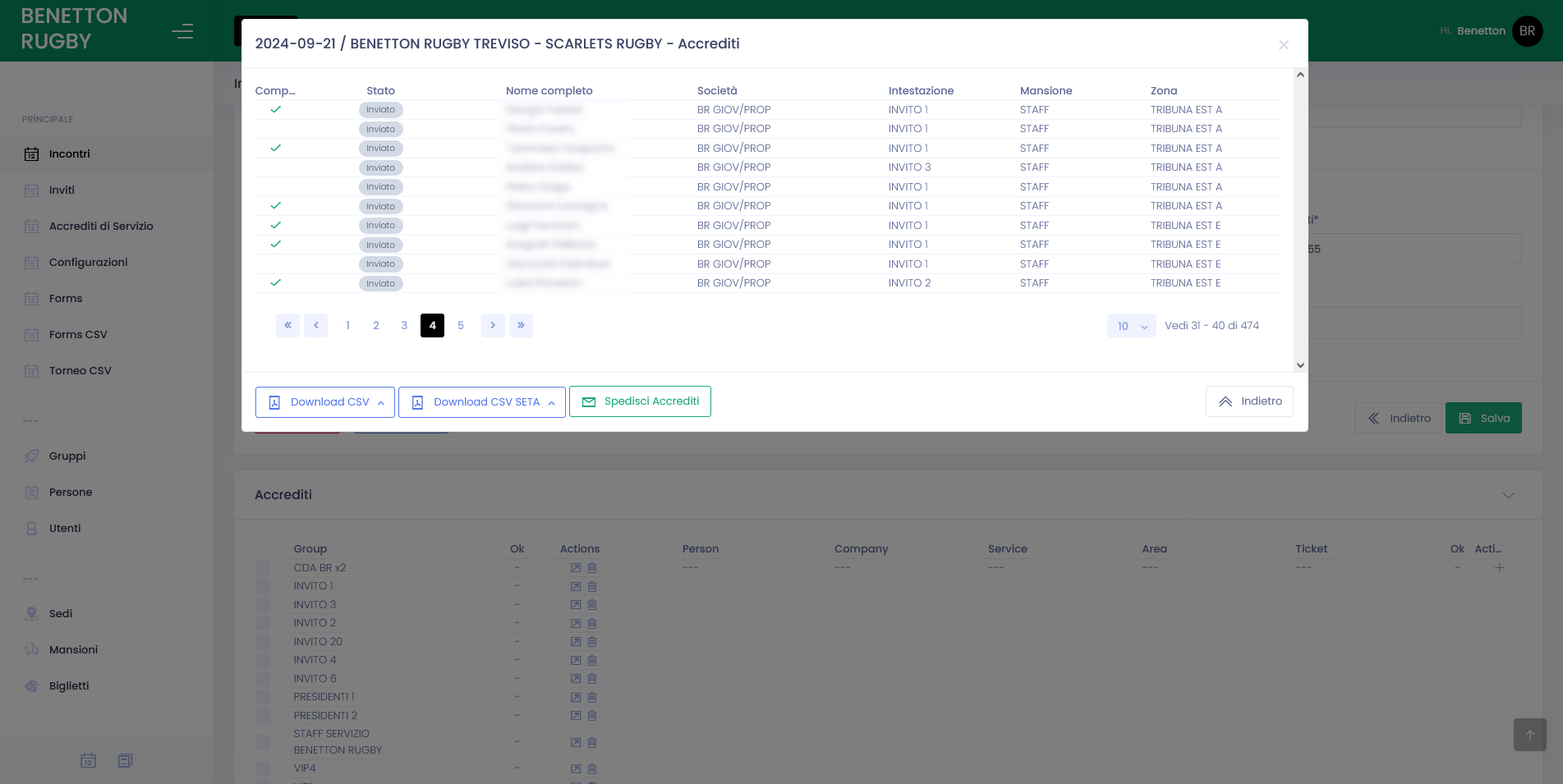The image size is (1563, 784).
Task: Click the Spedisci Accrediti button
Action: 640,401
